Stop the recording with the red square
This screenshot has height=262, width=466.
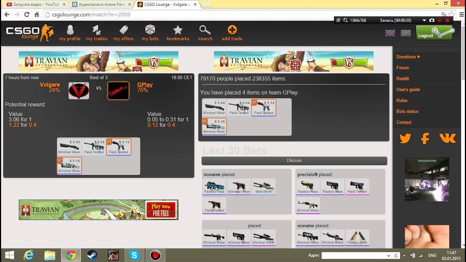(447, 20)
